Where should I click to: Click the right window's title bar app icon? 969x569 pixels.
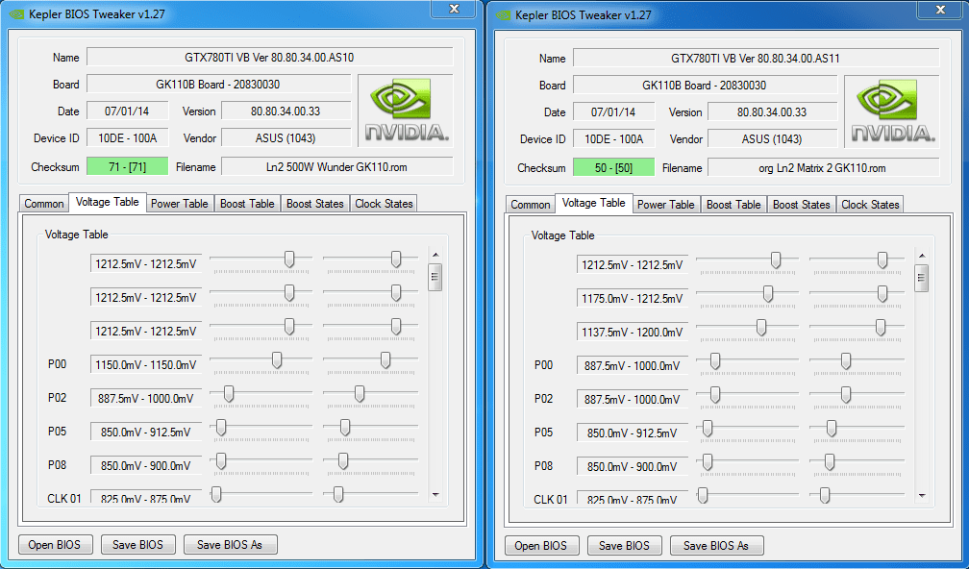tap(503, 15)
